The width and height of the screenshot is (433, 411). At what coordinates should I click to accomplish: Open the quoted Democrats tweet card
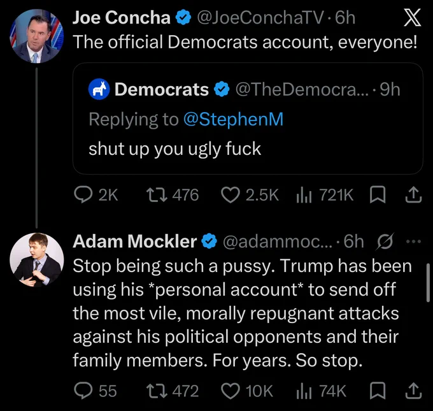pyautogui.click(x=248, y=119)
